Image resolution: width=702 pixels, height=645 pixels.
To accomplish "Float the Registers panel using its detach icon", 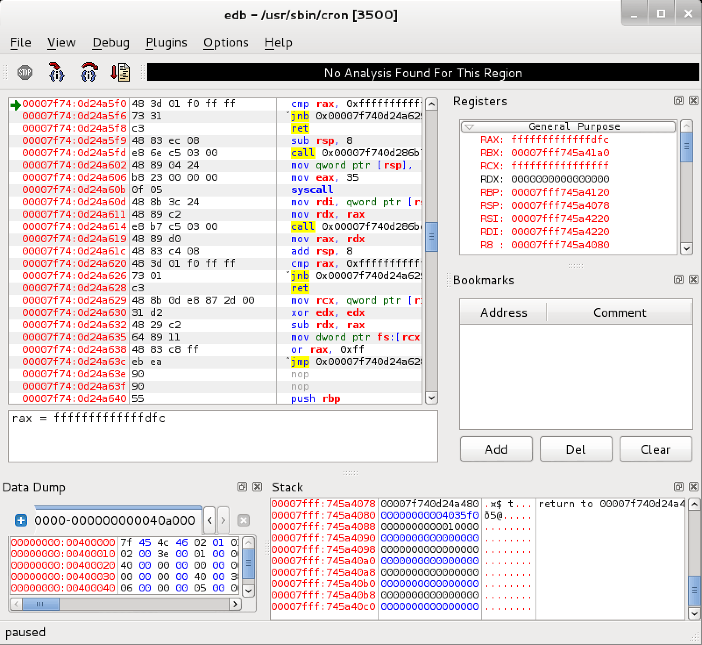I will (679, 100).
